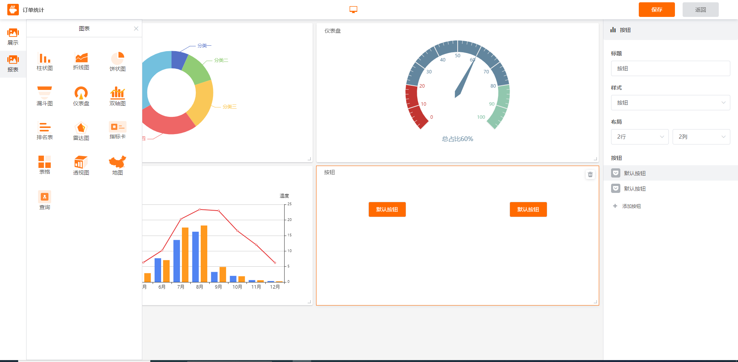Click the 仪表盘 widget title
The height and width of the screenshot is (362, 738).
click(332, 31)
